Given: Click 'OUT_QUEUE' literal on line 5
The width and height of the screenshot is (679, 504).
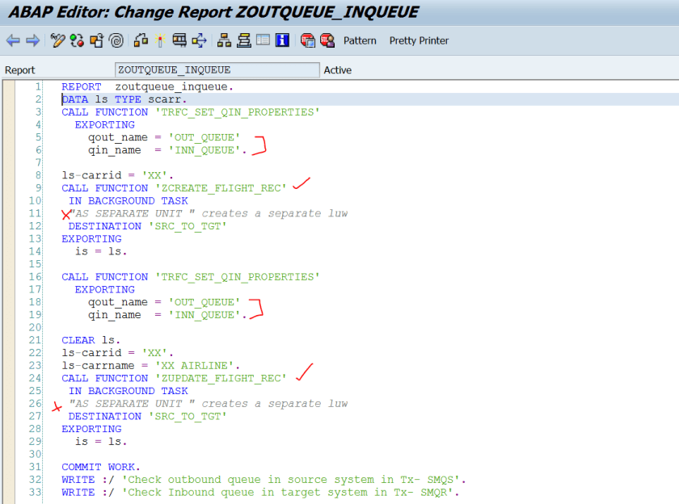Looking at the screenshot, I should click(x=204, y=137).
